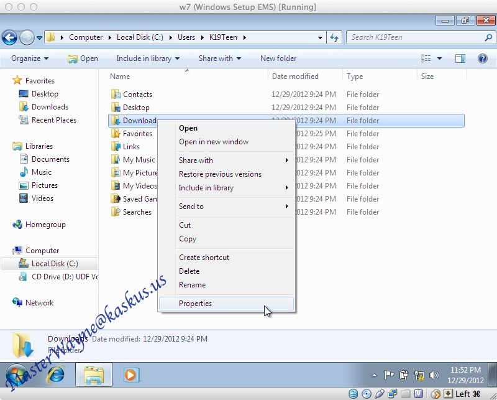Open the Contacts folder icon
The image size is (497, 400).
point(116,95)
